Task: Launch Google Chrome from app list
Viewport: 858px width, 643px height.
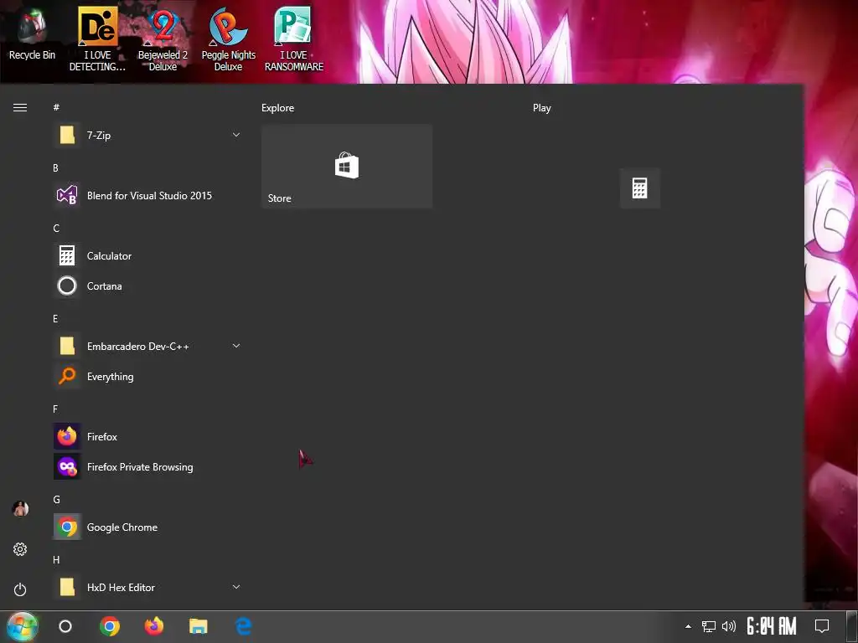Action: tap(149, 527)
